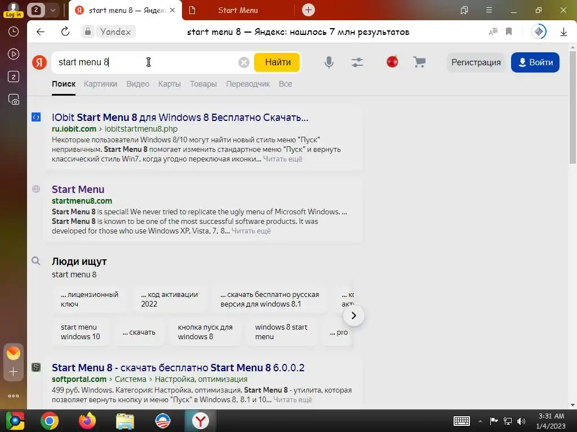Clear the search query with X button

coord(243,62)
